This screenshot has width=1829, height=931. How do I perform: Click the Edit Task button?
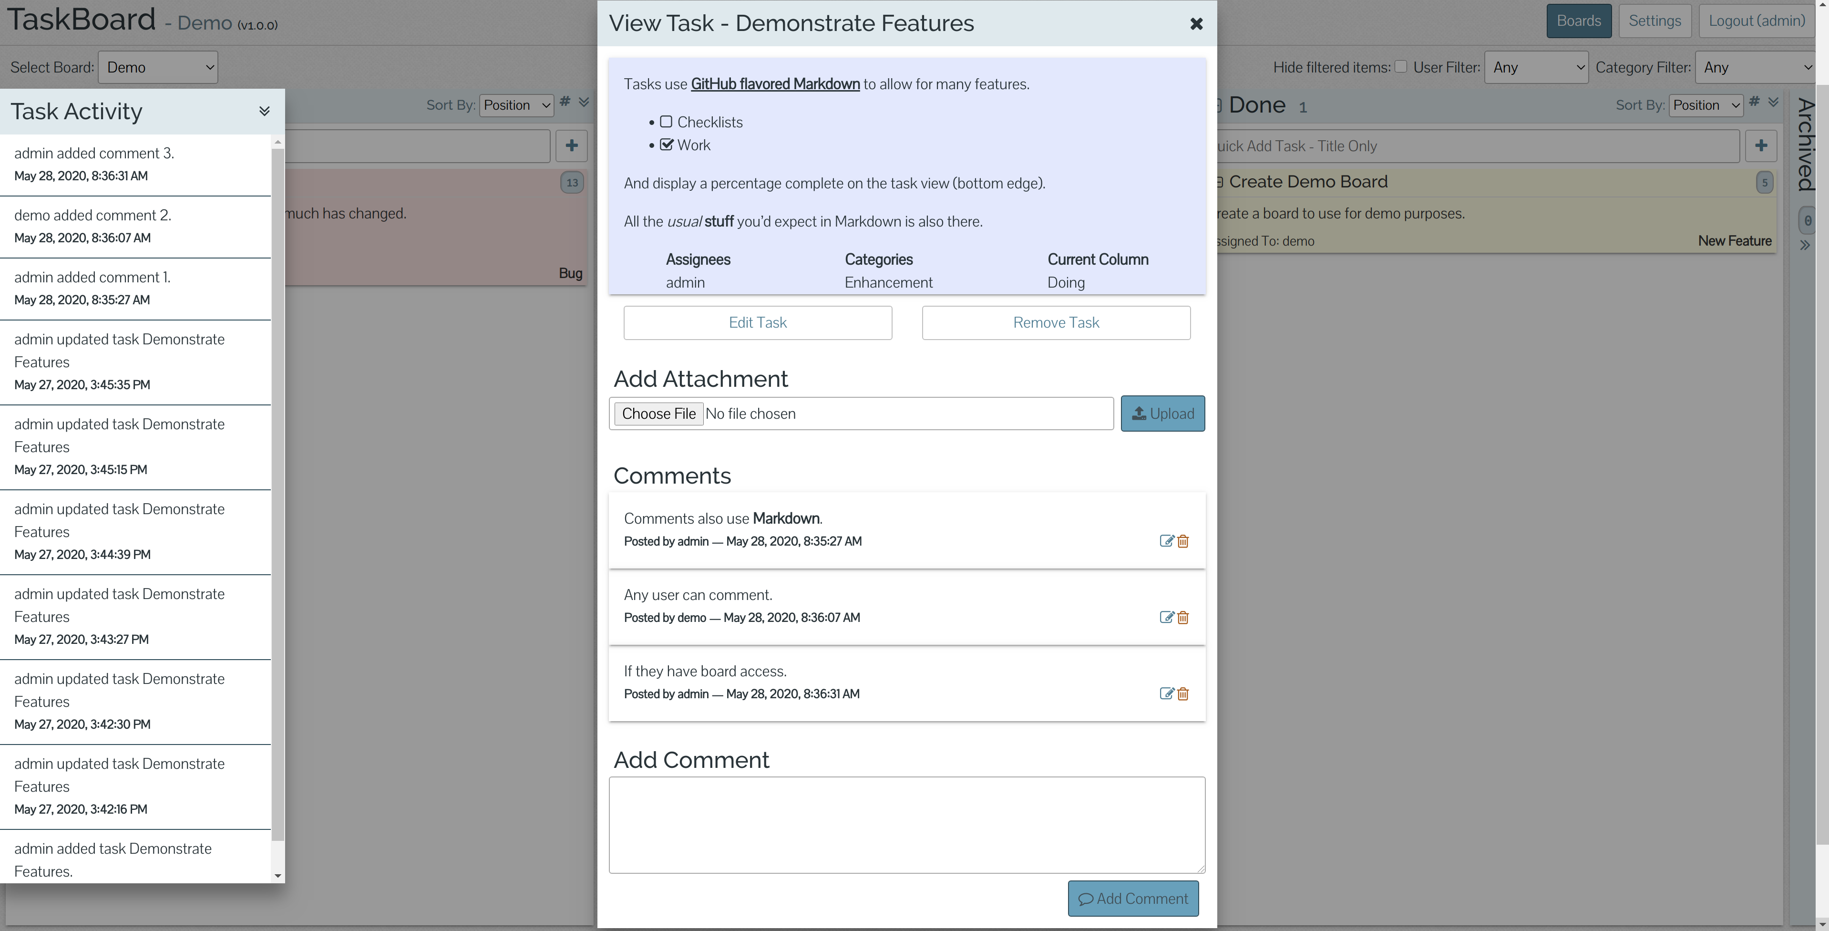757,322
